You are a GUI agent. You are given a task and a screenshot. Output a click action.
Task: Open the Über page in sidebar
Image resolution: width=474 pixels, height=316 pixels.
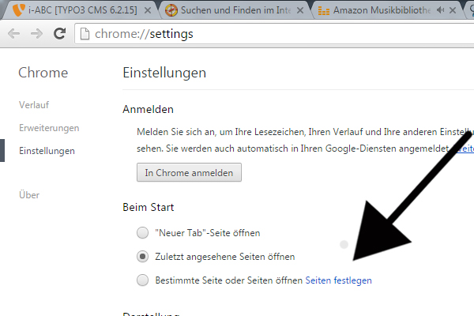click(x=29, y=194)
